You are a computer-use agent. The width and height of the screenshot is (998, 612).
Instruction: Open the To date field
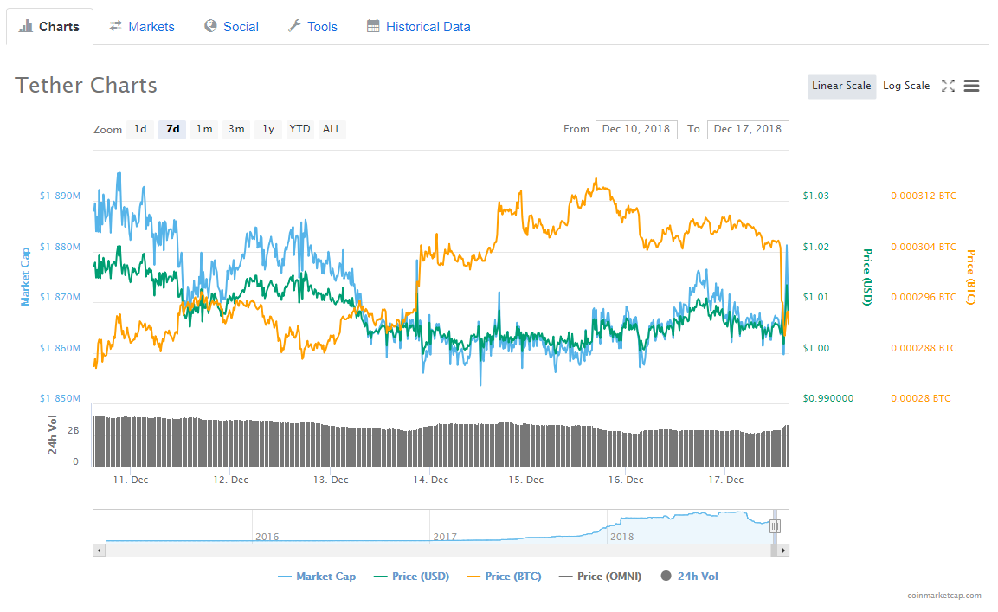pyautogui.click(x=748, y=129)
